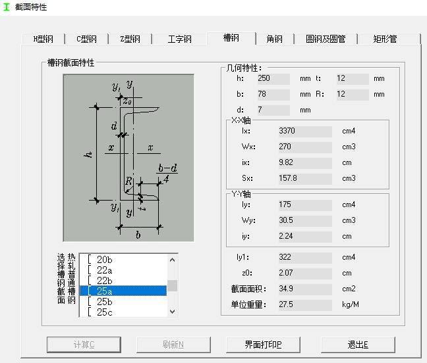Click the z0 field showing 2.07
427x363 pixels.
coord(305,273)
